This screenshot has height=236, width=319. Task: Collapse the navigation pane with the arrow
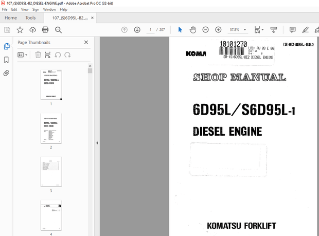tap(97, 143)
